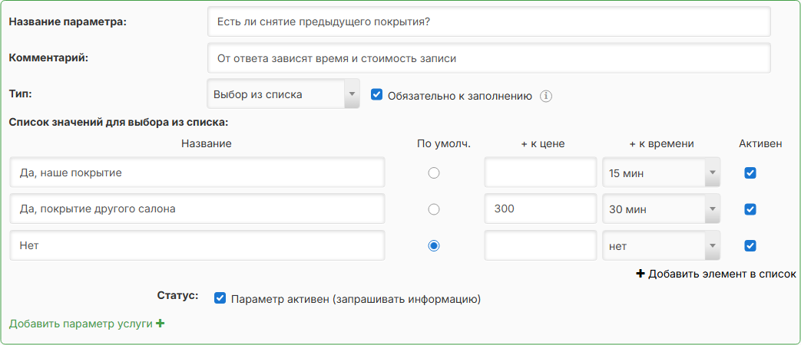Uncheck Активен for 'Да, покрытие другого салона' row
Screen dimensions: 801x345
click(x=750, y=209)
